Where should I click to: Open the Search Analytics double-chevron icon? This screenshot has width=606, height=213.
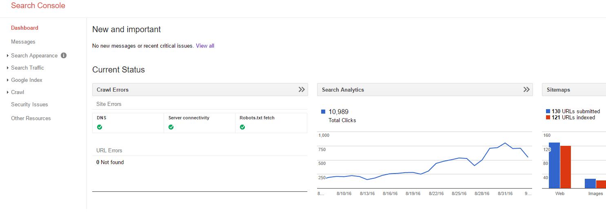pos(526,90)
